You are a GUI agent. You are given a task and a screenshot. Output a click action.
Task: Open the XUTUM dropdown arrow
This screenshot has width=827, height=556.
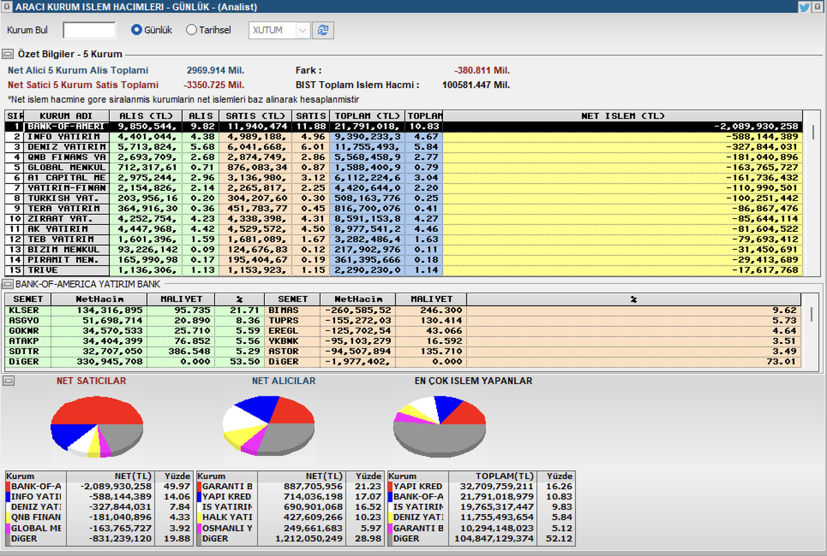[x=303, y=30]
